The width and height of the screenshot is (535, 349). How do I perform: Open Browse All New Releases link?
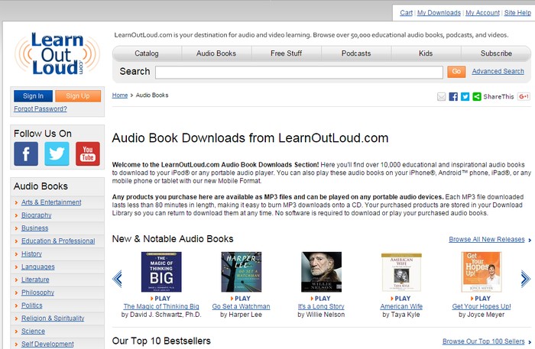[x=487, y=239]
